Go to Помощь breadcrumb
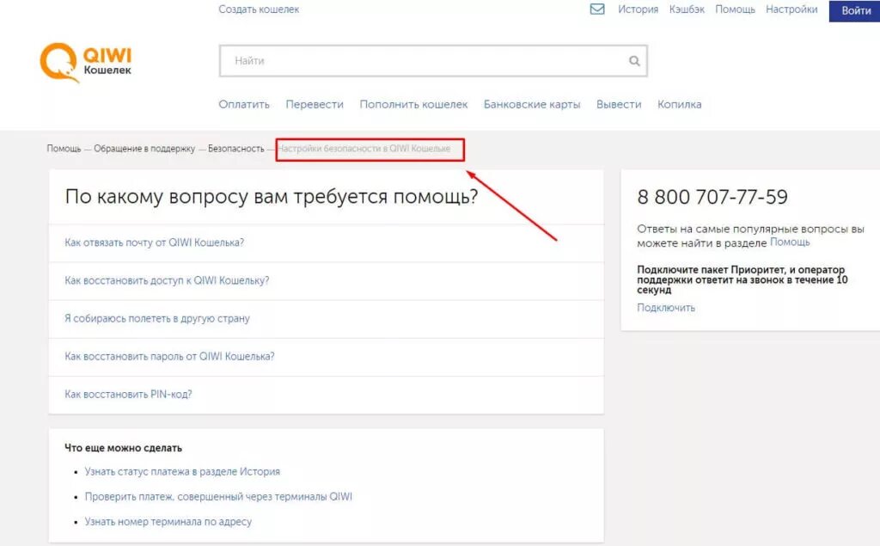Screen dimensions: 880x546 pos(64,149)
